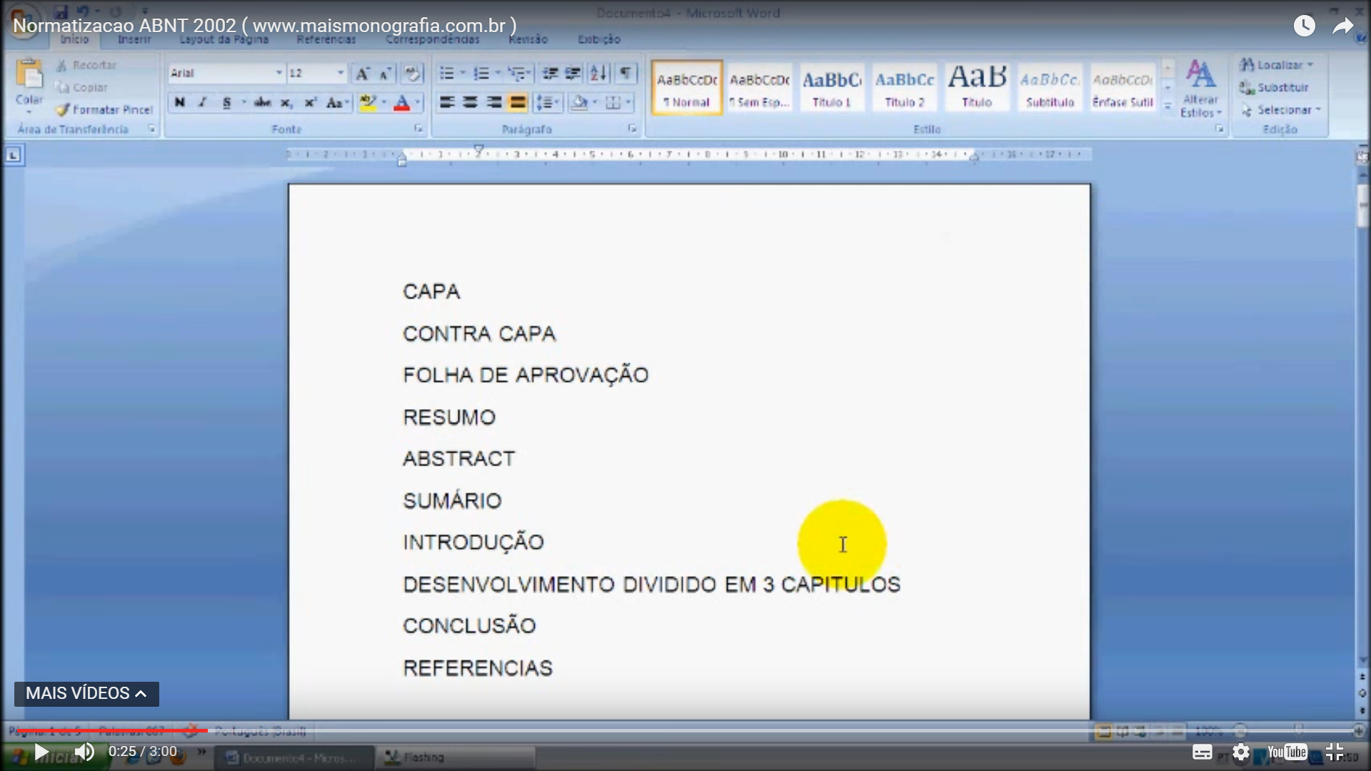Open the change case Aa menu
The width and height of the screenshot is (1371, 771).
[337, 103]
